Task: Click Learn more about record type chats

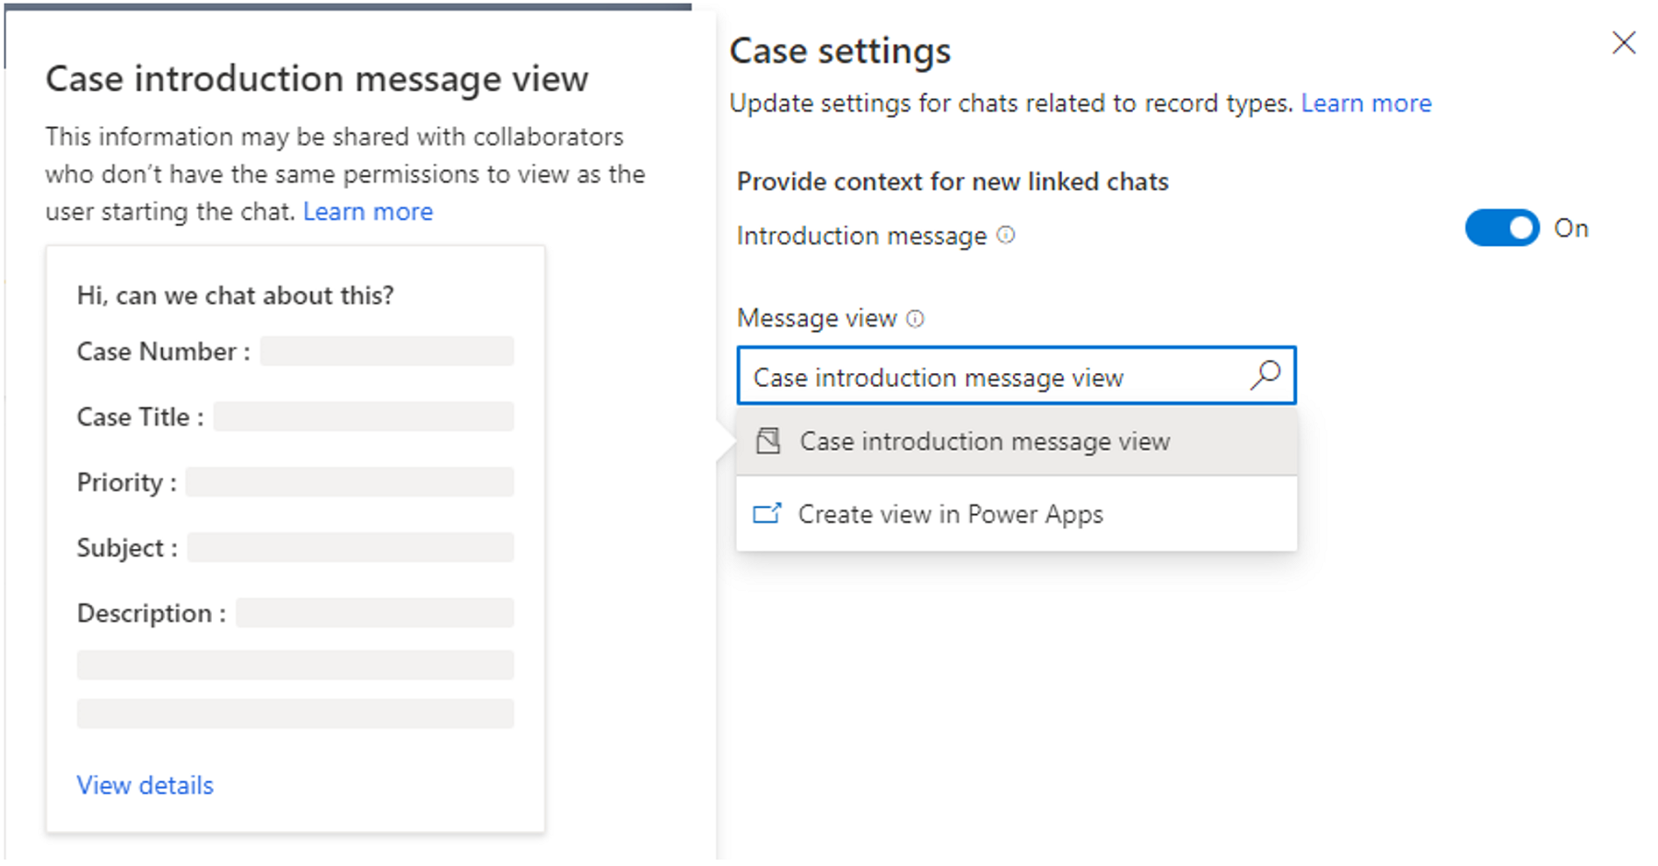Action: coord(1366,102)
